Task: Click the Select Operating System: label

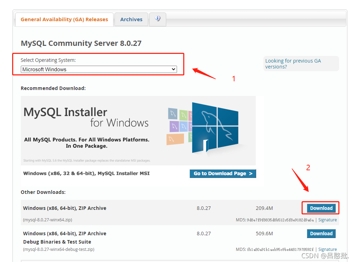Action: (x=48, y=60)
